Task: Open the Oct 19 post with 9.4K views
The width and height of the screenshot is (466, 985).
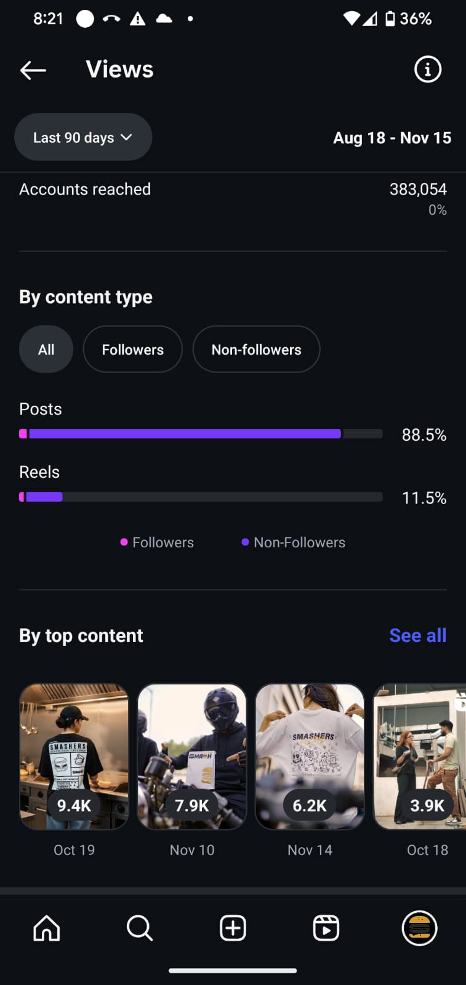Action: pos(74,757)
